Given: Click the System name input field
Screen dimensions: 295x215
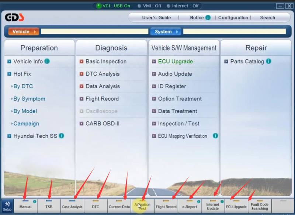Looking at the screenshot, I should 235,32.
